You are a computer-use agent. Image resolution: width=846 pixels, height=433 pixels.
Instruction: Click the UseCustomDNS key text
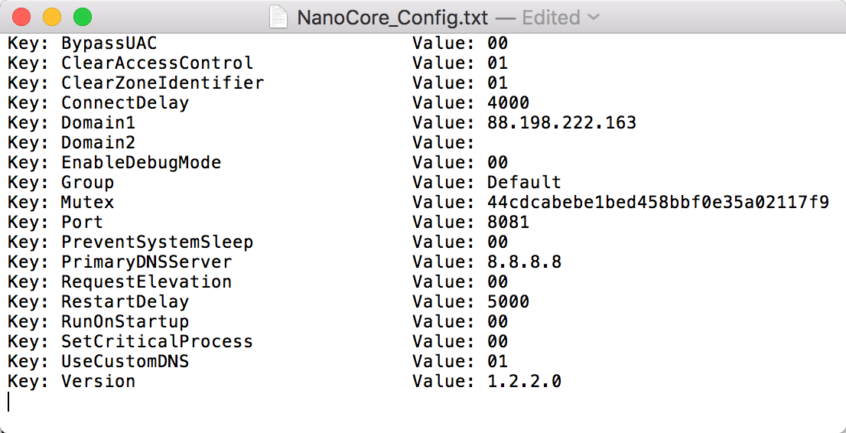pos(125,362)
